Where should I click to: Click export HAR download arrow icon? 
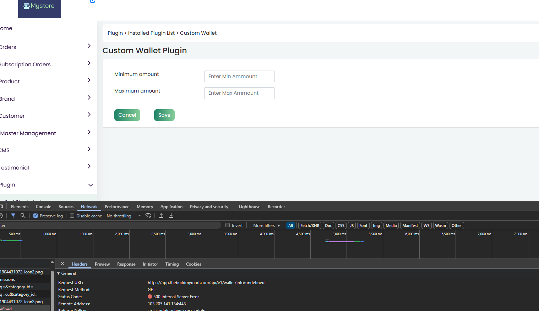(x=171, y=216)
